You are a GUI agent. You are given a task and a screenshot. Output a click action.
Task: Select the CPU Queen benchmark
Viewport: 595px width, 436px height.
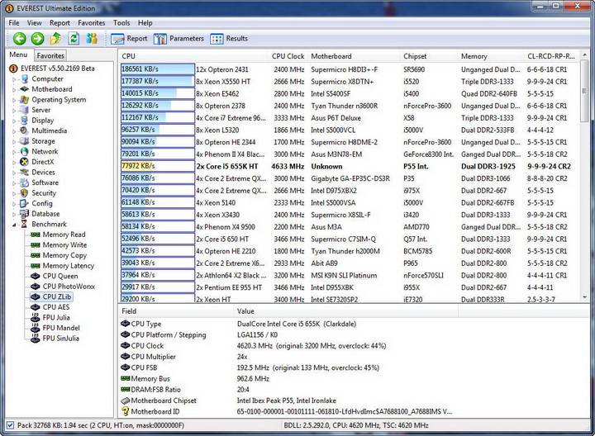click(60, 276)
